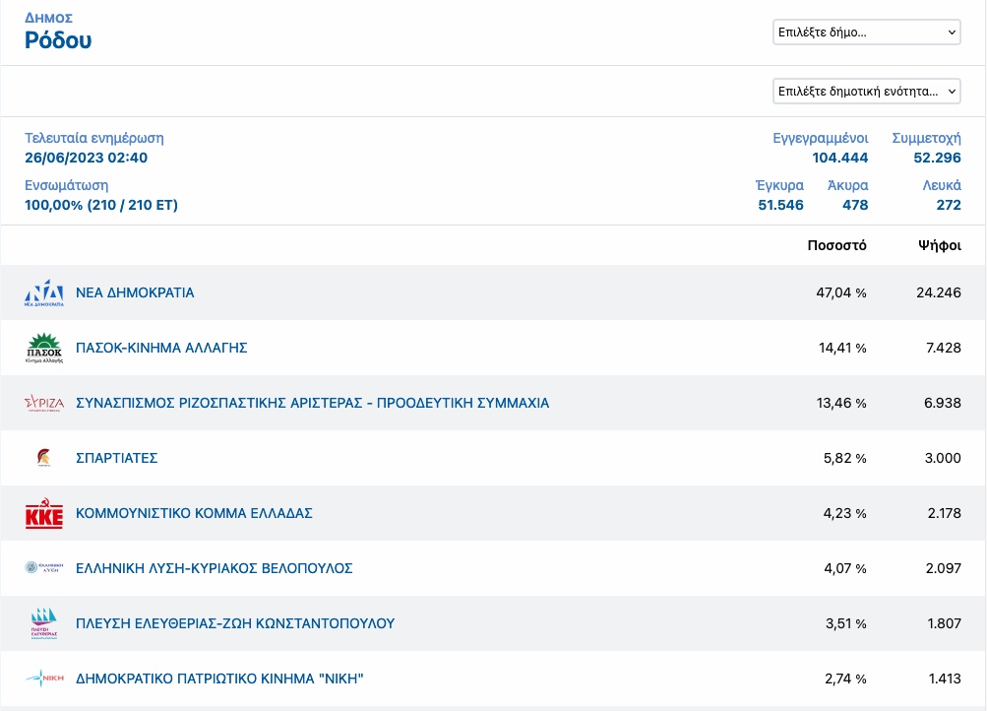Click the Plefsi Eleftherias sailboat logo
The height and width of the screenshot is (711, 987).
point(44,623)
